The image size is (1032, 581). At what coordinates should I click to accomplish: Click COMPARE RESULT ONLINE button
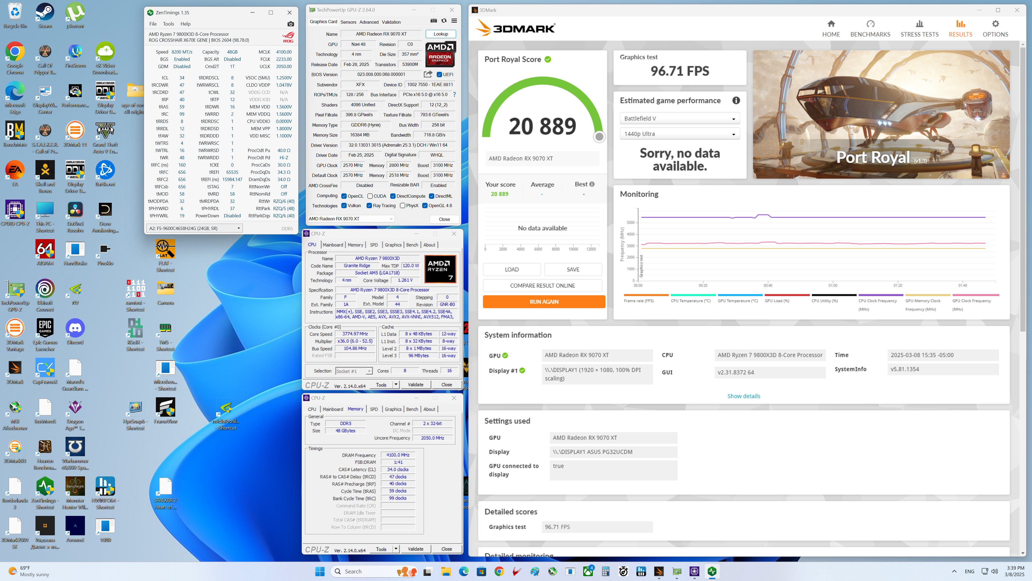542,285
